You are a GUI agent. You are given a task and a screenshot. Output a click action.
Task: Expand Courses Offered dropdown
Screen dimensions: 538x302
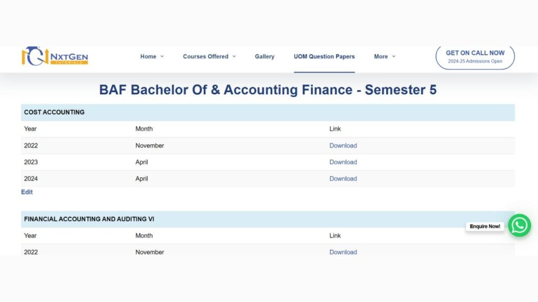pos(234,57)
